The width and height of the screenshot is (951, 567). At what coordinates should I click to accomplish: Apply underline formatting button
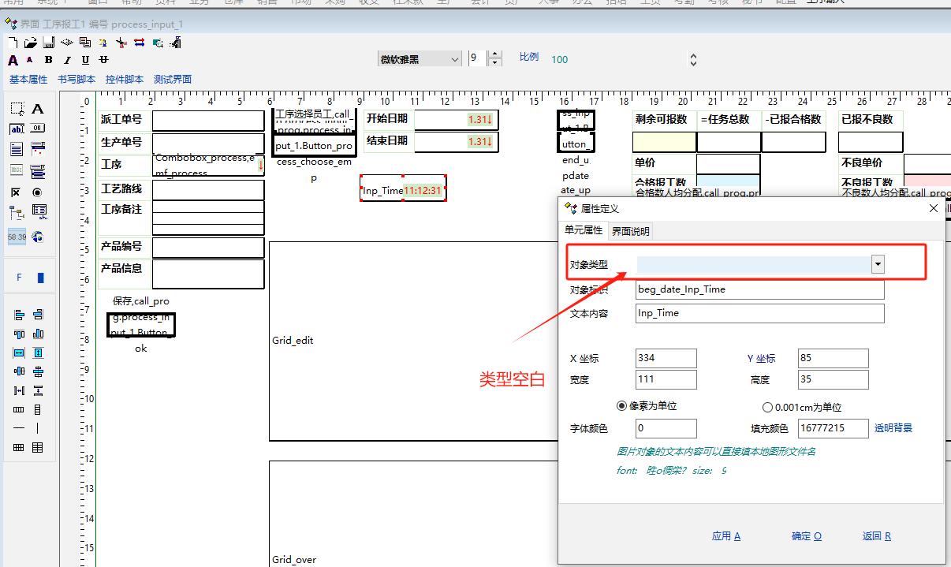coord(85,60)
